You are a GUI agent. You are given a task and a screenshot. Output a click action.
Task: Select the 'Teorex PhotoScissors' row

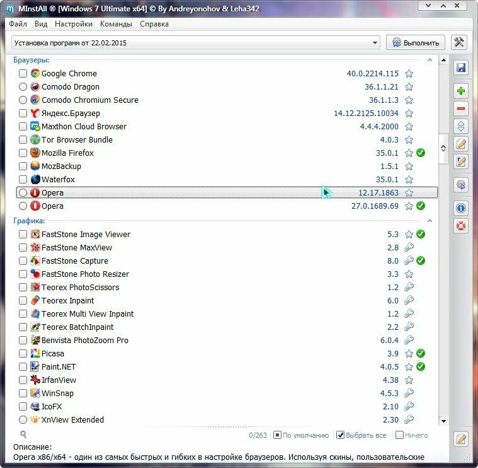[x=227, y=287]
